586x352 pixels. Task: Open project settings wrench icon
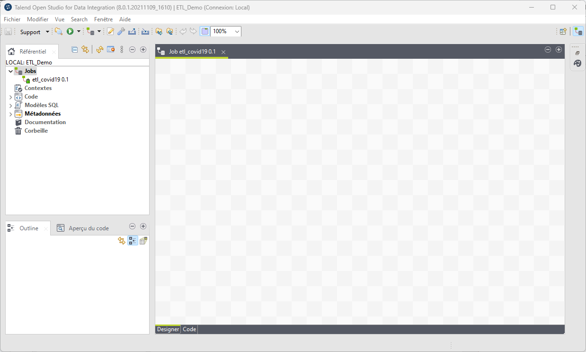point(121,32)
